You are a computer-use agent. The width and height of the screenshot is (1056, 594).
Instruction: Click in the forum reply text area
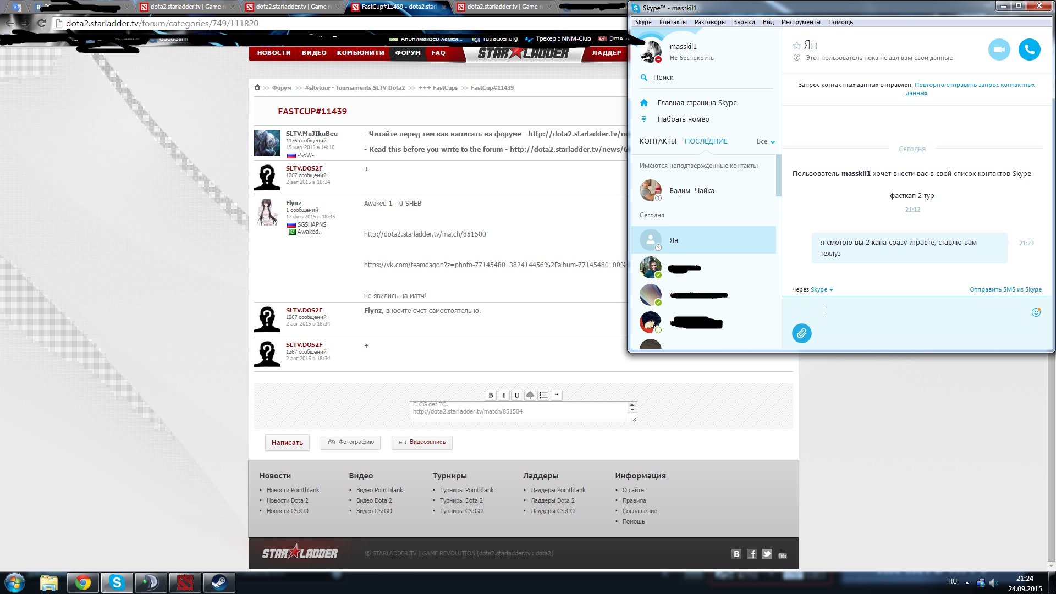[519, 411]
